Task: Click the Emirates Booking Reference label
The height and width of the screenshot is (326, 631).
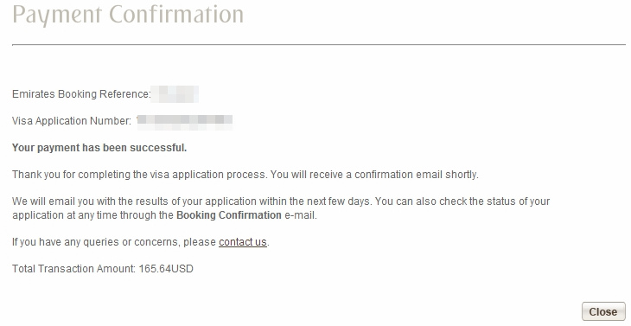Action: coord(81,93)
